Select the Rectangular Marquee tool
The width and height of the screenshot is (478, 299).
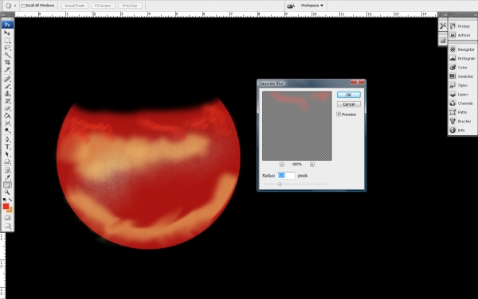(x=7, y=40)
